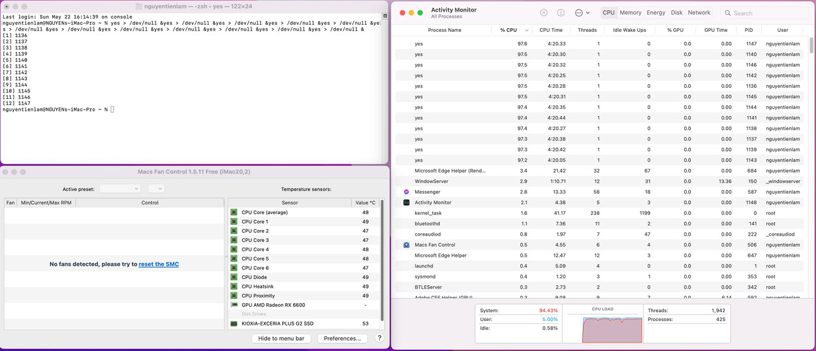Click the Activity Monitor search field
The height and width of the screenshot is (351, 816).
(x=766, y=13)
